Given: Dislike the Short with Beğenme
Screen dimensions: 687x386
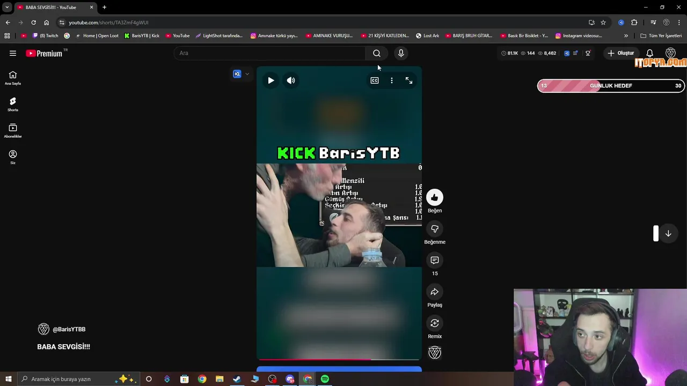Looking at the screenshot, I should 435,229.
